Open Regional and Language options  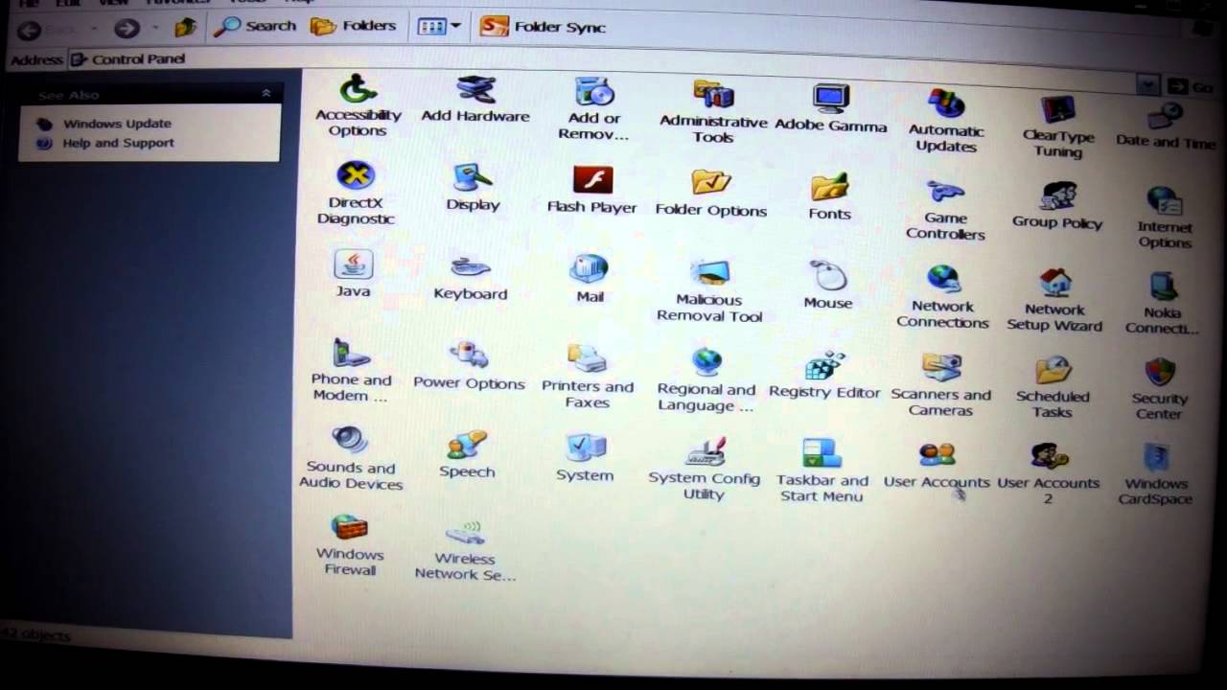(706, 380)
